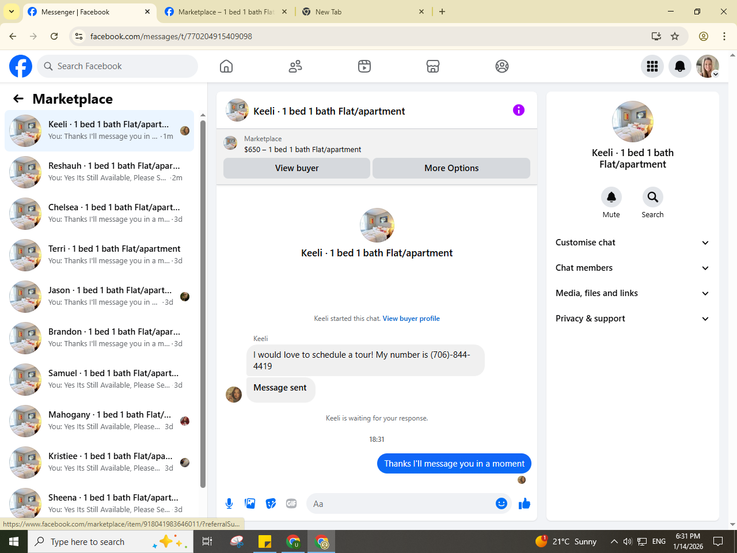
Task: Click Keeli's listing thumbnail in right panel
Action: click(633, 122)
